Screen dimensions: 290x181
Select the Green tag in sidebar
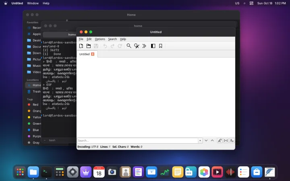pyautogui.click(x=34, y=123)
